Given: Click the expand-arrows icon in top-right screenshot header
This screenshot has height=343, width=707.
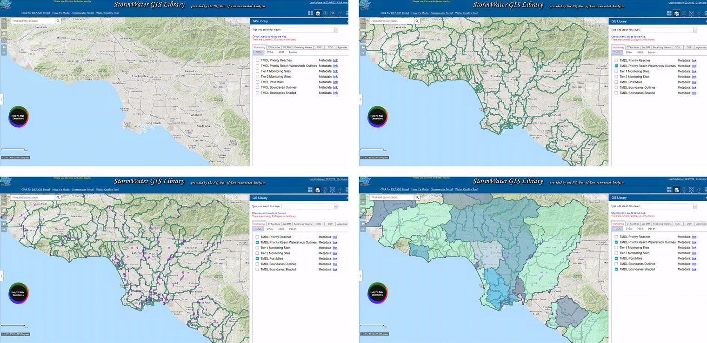Looking at the screenshot, I should (x=692, y=13).
